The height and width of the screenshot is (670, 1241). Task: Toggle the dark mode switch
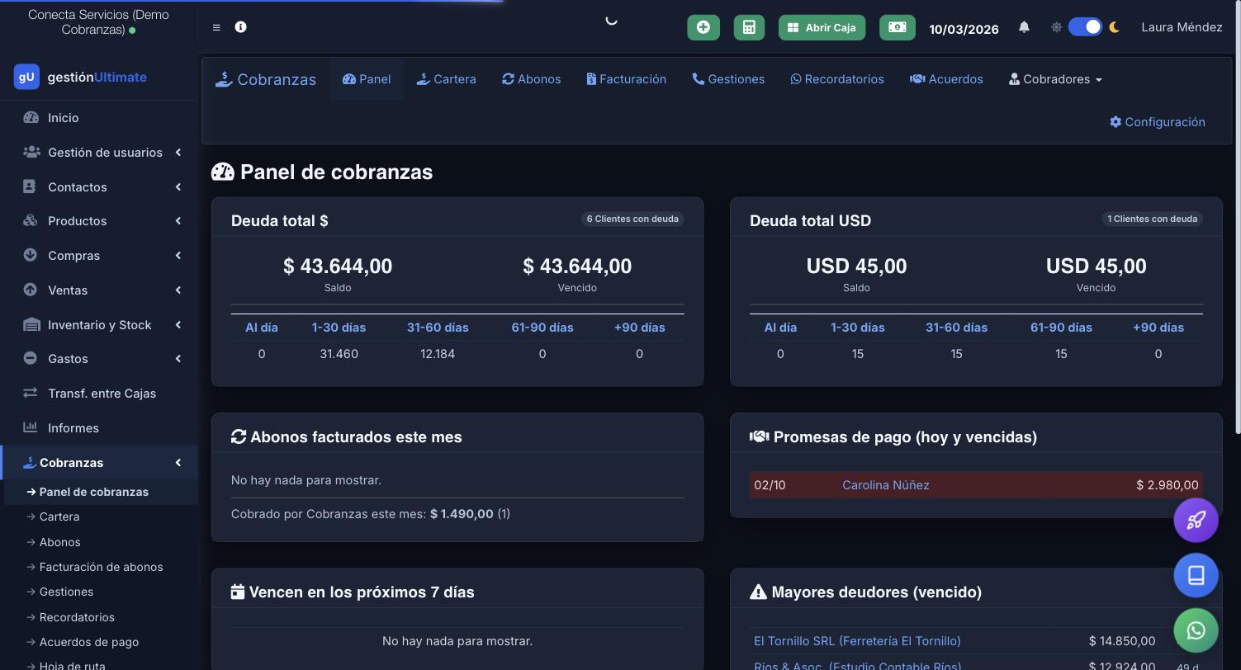click(x=1085, y=27)
